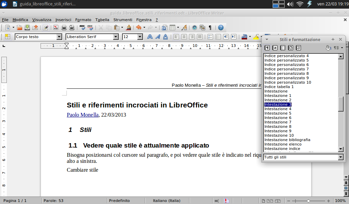The width and height of the screenshot is (349, 204).
Task: Create a new document with the toolbar icon
Action: pyautogui.click(x=7, y=28)
